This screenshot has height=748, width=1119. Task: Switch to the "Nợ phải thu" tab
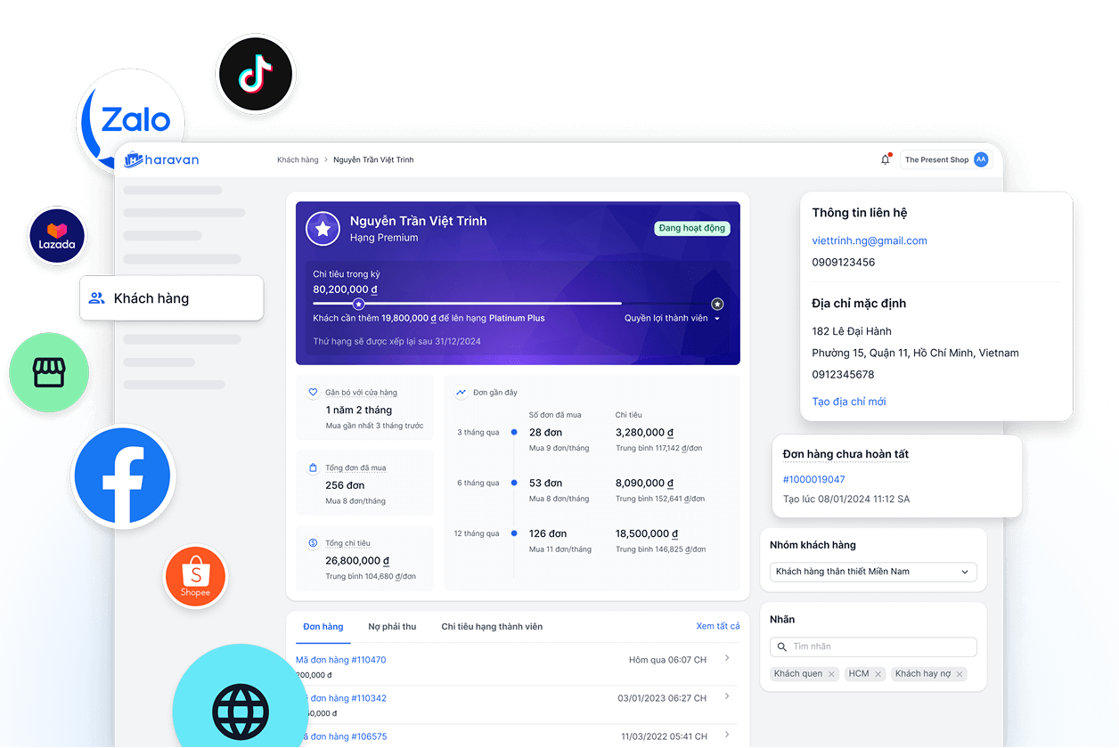392,627
